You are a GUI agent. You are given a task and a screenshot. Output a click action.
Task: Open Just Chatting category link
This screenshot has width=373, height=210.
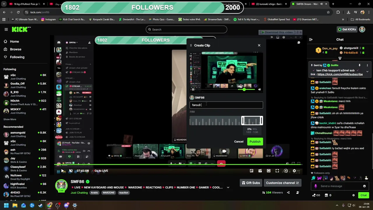pyautogui.click(x=79, y=193)
